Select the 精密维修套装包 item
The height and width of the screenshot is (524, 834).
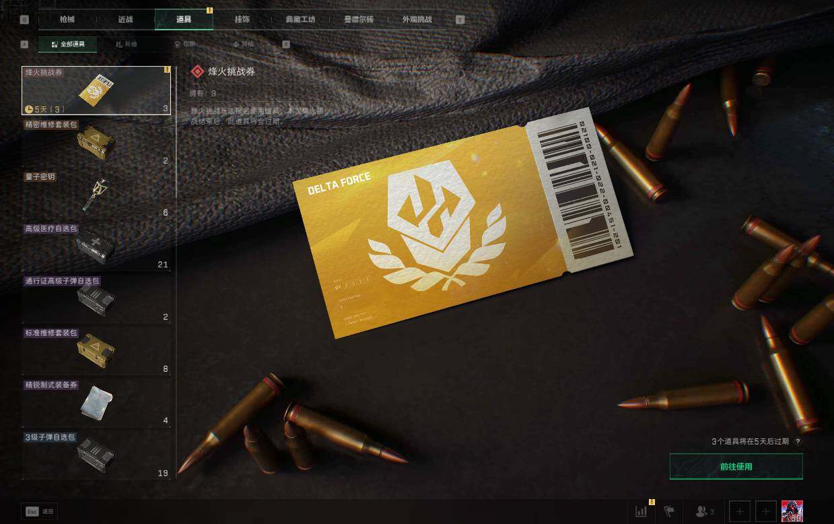coord(96,143)
